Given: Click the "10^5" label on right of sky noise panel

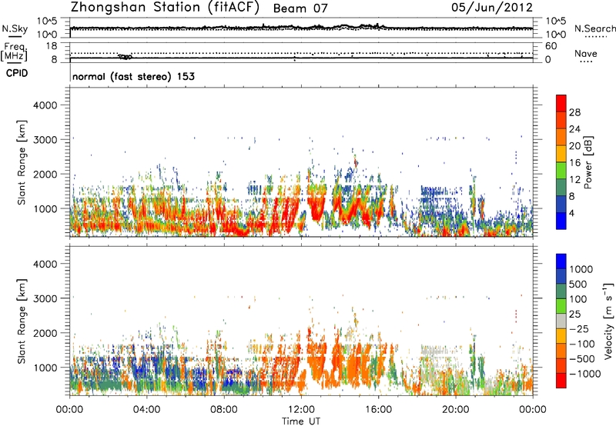Looking at the screenshot, I should (x=555, y=22).
